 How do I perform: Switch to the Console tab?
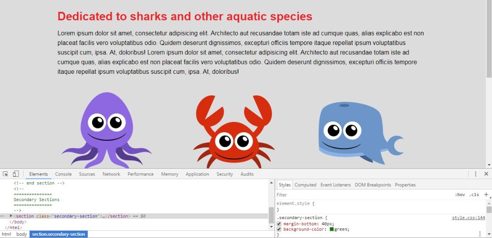[63, 174]
